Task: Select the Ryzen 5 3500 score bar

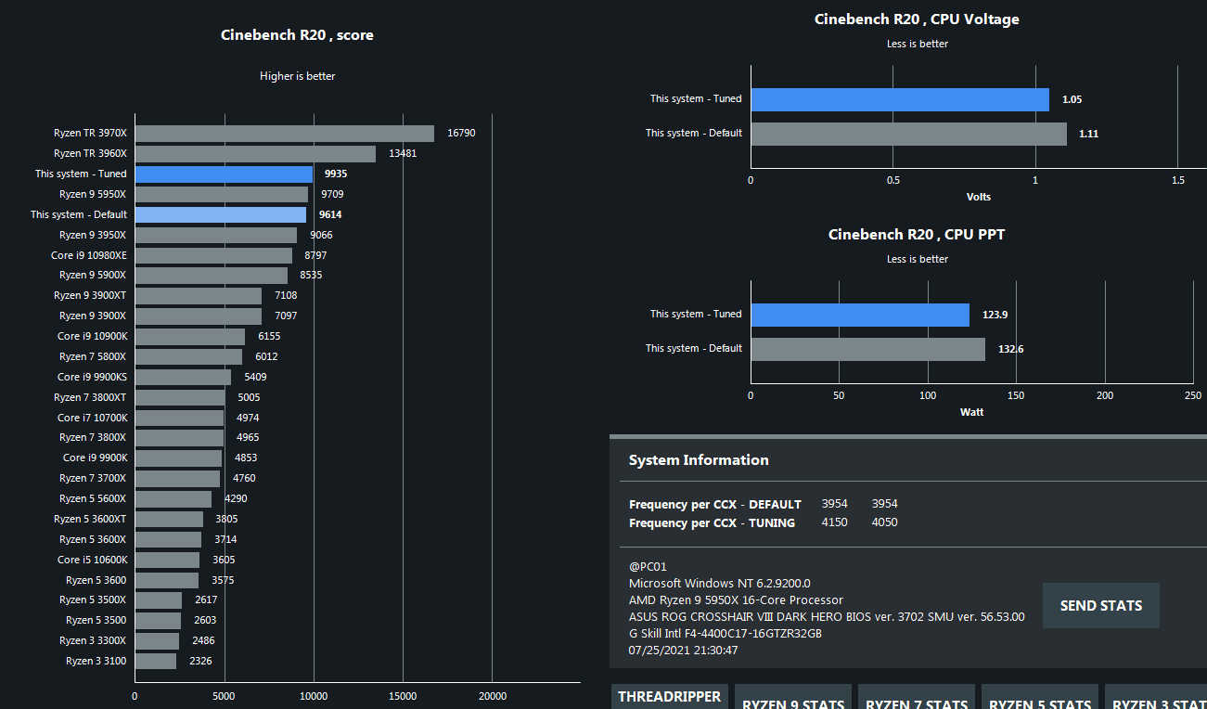Action: (158, 621)
